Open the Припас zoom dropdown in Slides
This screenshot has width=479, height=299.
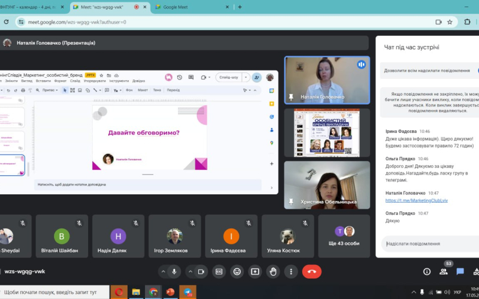[x=50, y=90]
